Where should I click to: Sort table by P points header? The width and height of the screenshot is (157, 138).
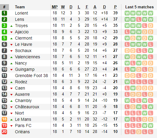coord(115,7)
